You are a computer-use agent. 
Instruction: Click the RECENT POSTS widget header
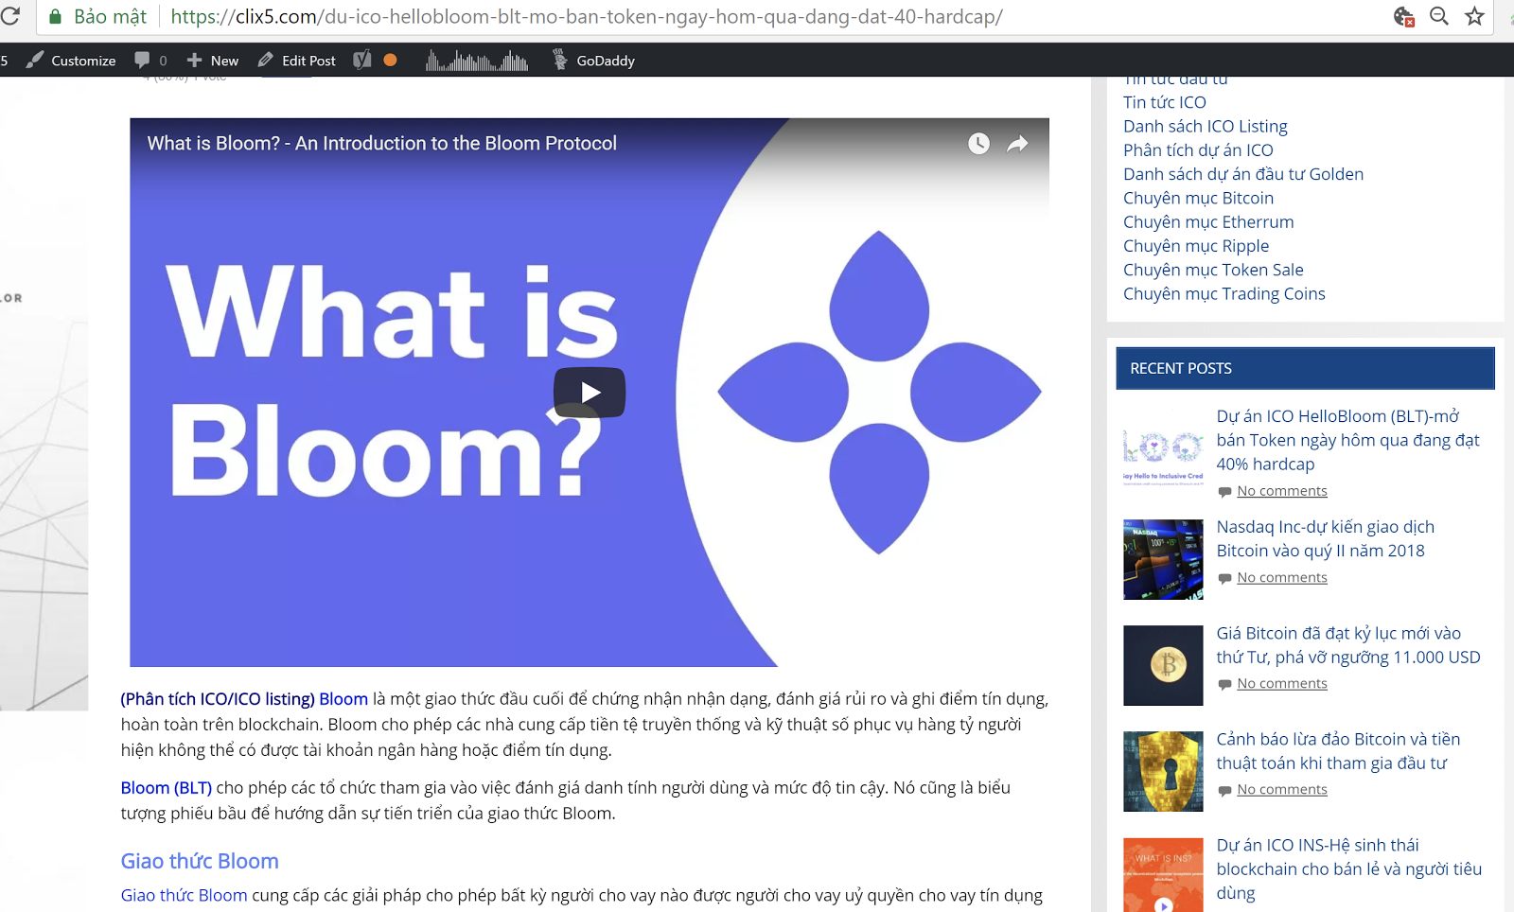[x=1305, y=368]
